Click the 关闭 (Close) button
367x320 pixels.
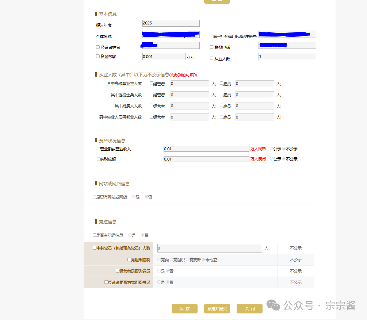point(249,309)
